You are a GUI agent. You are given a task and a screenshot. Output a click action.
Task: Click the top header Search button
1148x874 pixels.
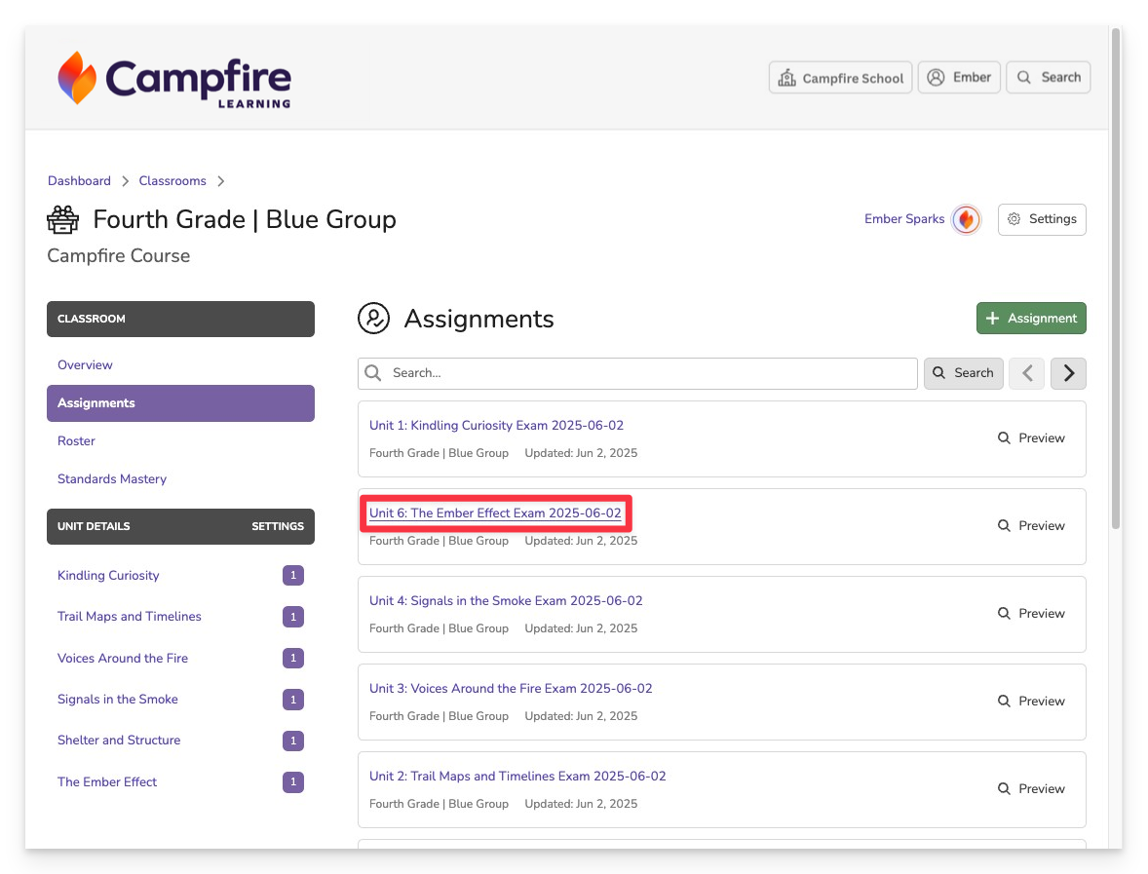[x=1049, y=78]
